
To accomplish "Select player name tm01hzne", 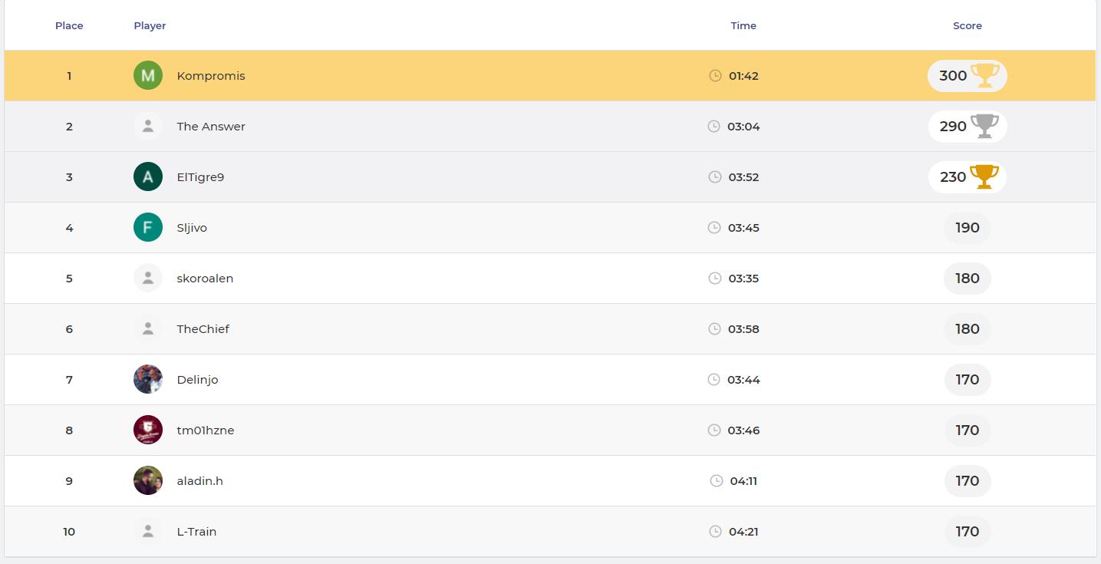I will pyautogui.click(x=206, y=430).
